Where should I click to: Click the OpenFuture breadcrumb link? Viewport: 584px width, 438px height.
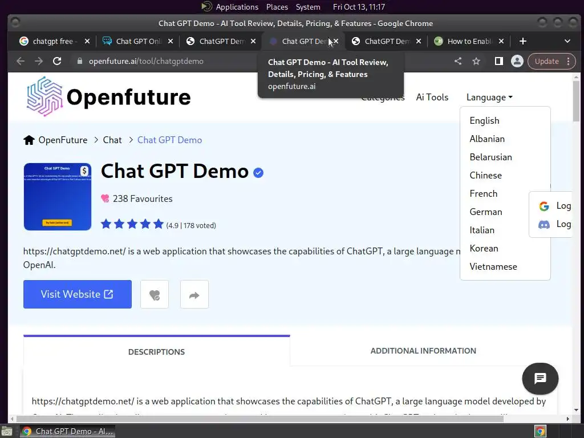[x=63, y=140]
